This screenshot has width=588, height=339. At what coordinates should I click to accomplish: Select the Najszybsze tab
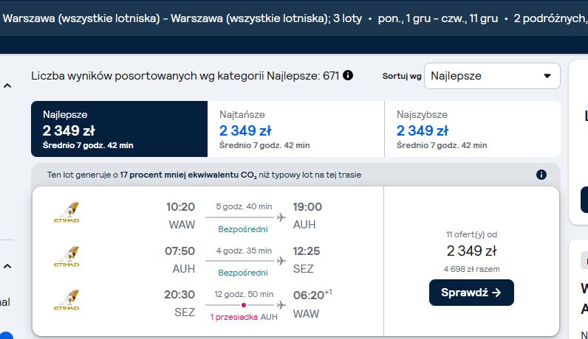[473, 129]
